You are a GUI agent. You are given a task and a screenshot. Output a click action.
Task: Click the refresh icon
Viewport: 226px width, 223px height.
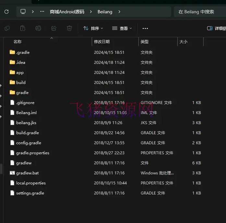pos(6,12)
